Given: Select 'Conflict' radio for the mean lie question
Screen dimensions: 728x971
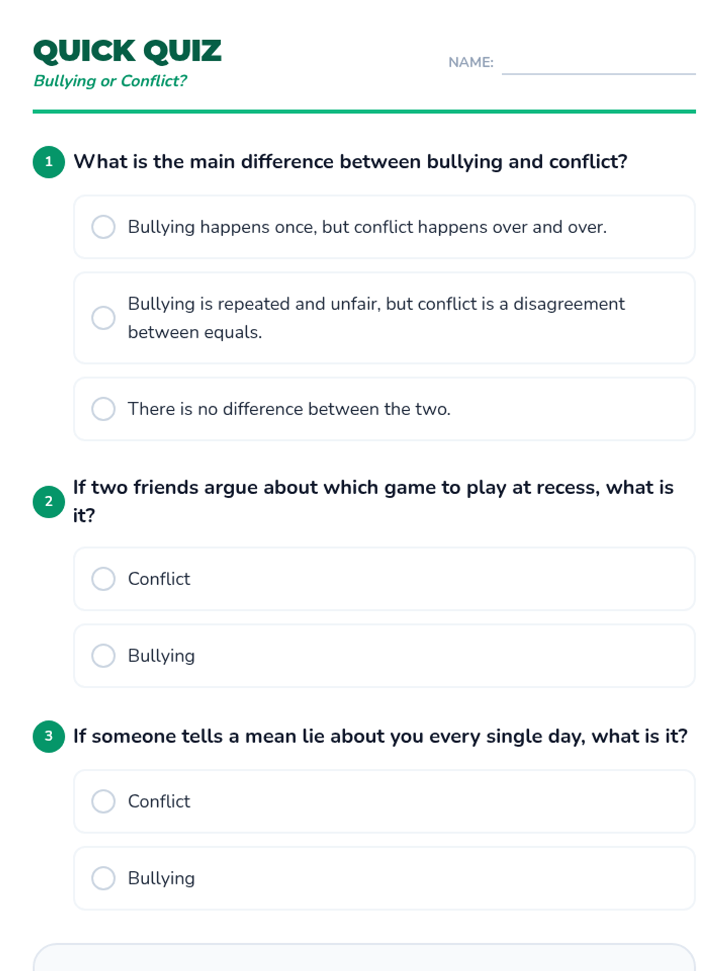Looking at the screenshot, I should 103,801.
